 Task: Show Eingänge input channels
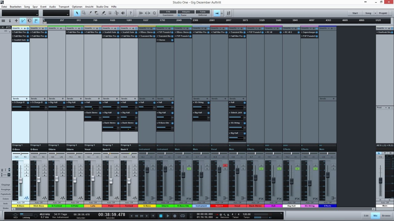coord(6,185)
